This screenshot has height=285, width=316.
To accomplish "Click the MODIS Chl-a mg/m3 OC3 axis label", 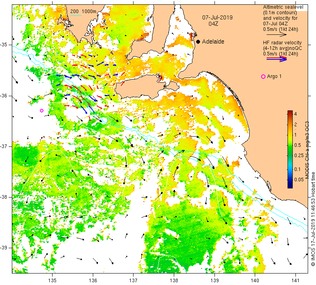I will coord(307,150).
